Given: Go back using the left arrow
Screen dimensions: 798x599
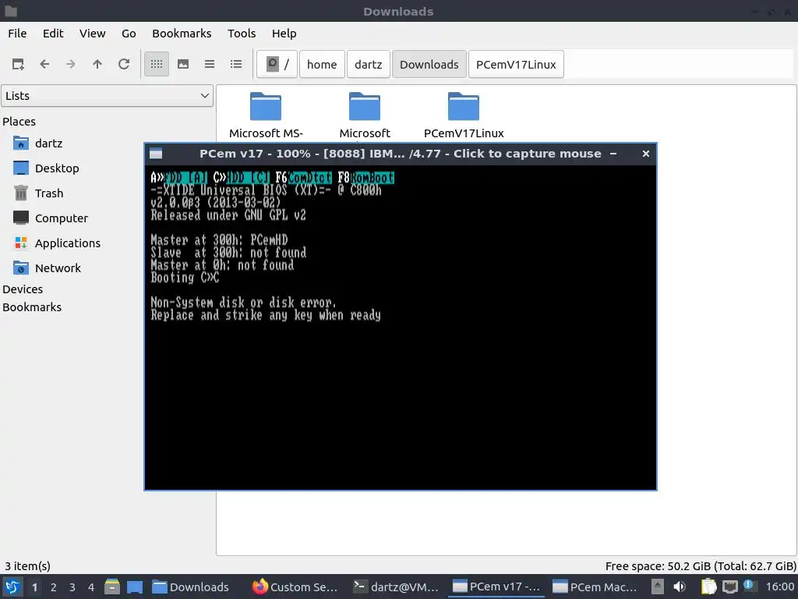Looking at the screenshot, I should point(44,64).
